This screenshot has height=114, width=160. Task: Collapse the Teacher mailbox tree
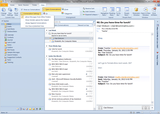(x=2, y=21)
